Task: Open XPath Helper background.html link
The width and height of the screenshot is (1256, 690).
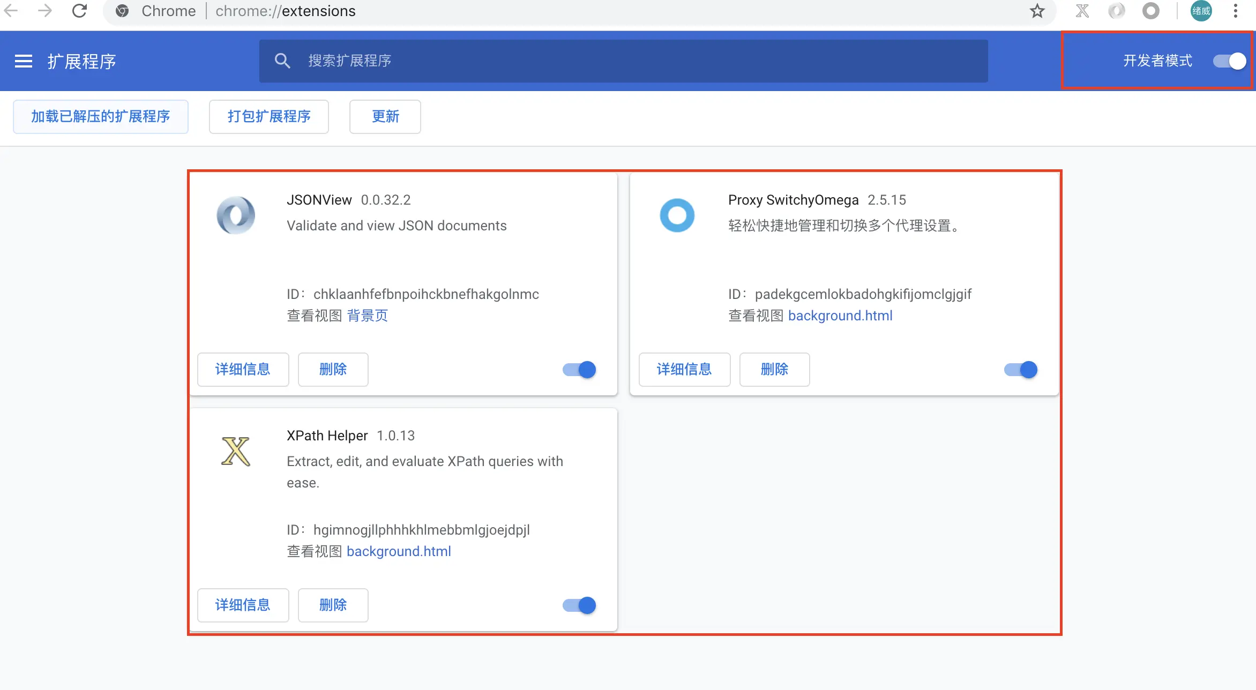Action: coord(399,551)
